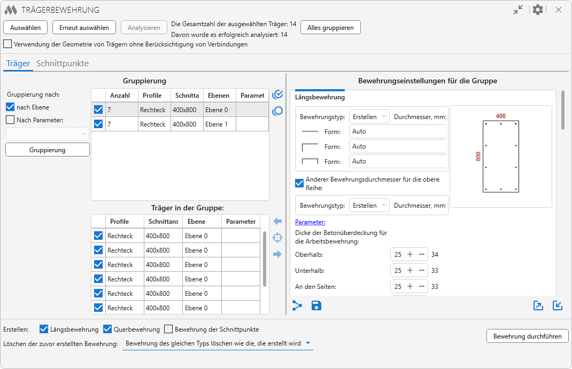Click the deselect-all circle icon
The image size is (572, 369).
click(x=277, y=111)
